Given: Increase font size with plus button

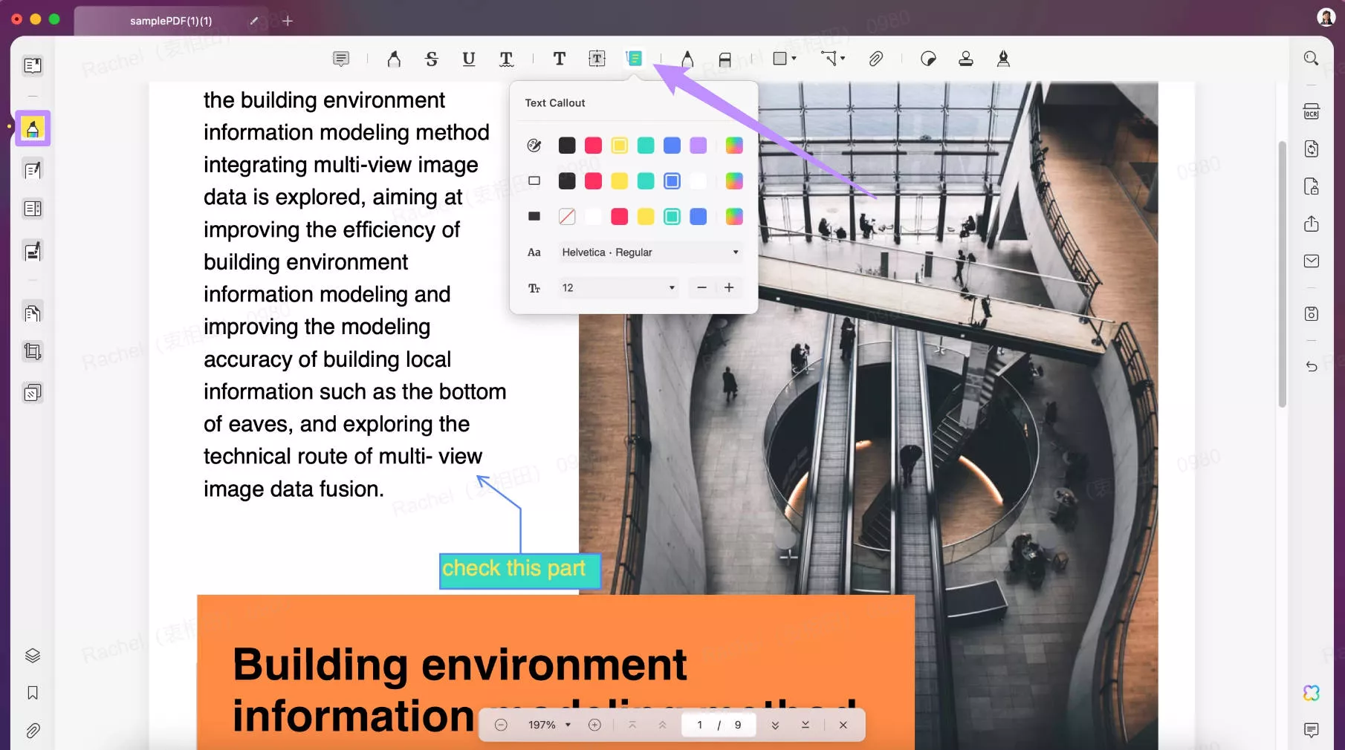Looking at the screenshot, I should (729, 288).
